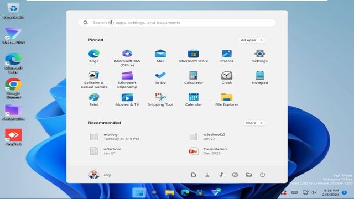Select the Proton VPN desktop shortcut
The width and height of the screenshot is (354, 199).
(x=13, y=35)
